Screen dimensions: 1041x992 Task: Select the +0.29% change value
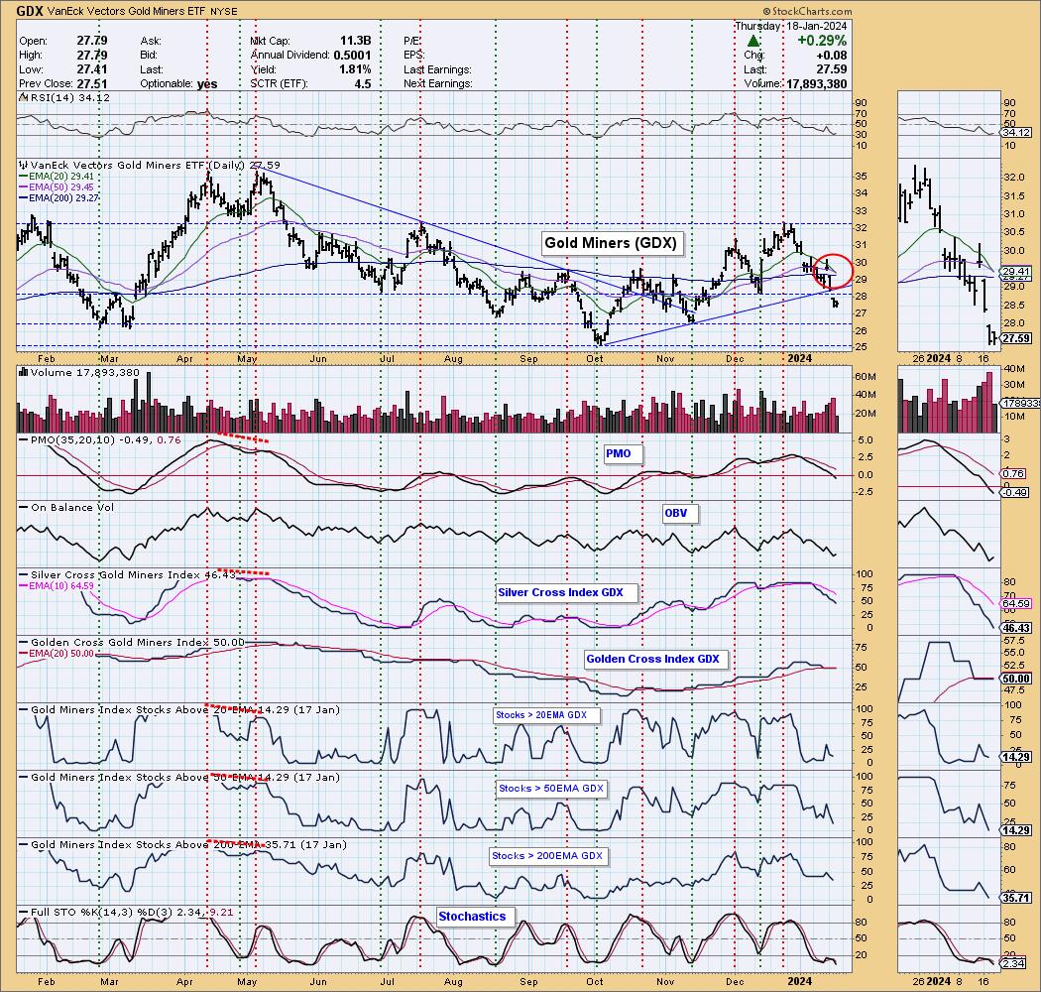pyautogui.click(x=822, y=41)
